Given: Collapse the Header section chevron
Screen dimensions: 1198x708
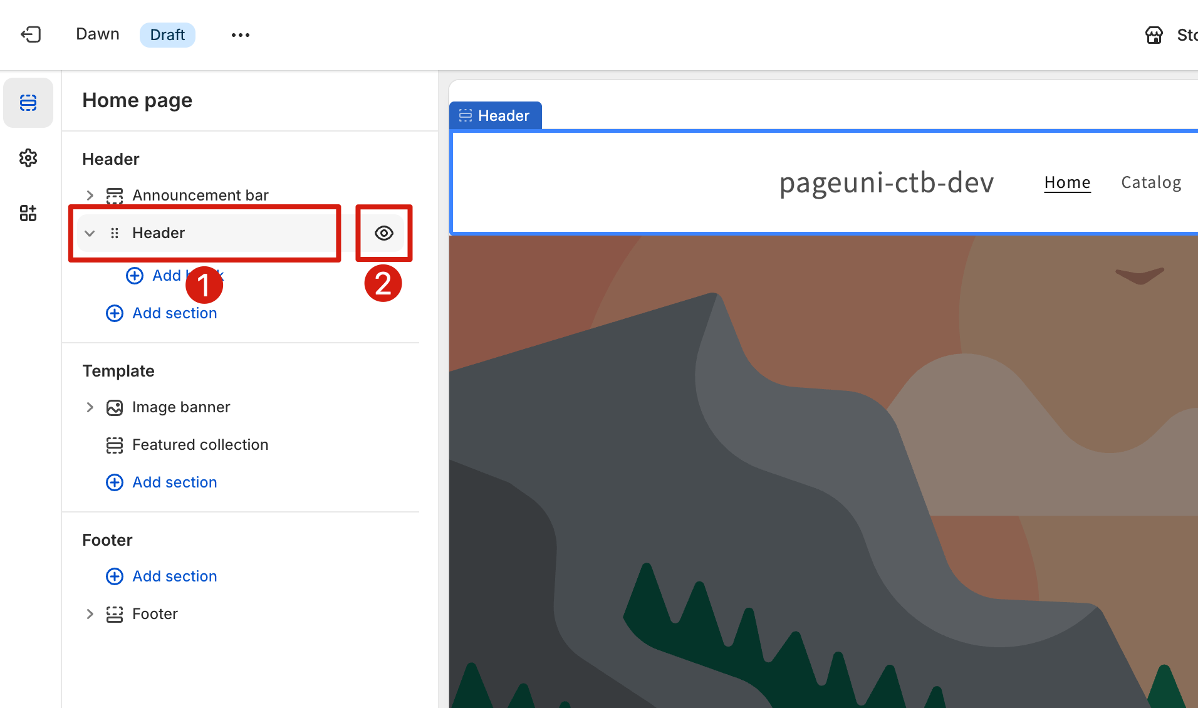Looking at the screenshot, I should point(90,233).
